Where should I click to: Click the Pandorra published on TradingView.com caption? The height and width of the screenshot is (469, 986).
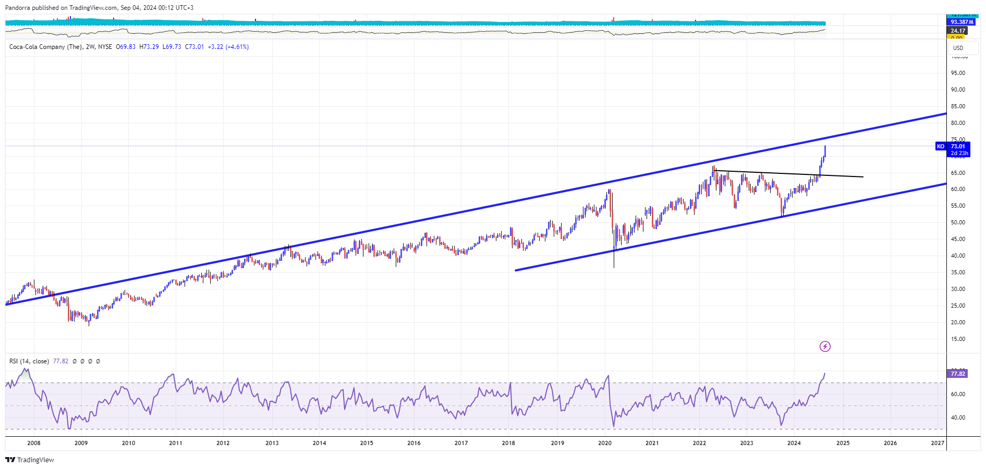click(x=99, y=8)
